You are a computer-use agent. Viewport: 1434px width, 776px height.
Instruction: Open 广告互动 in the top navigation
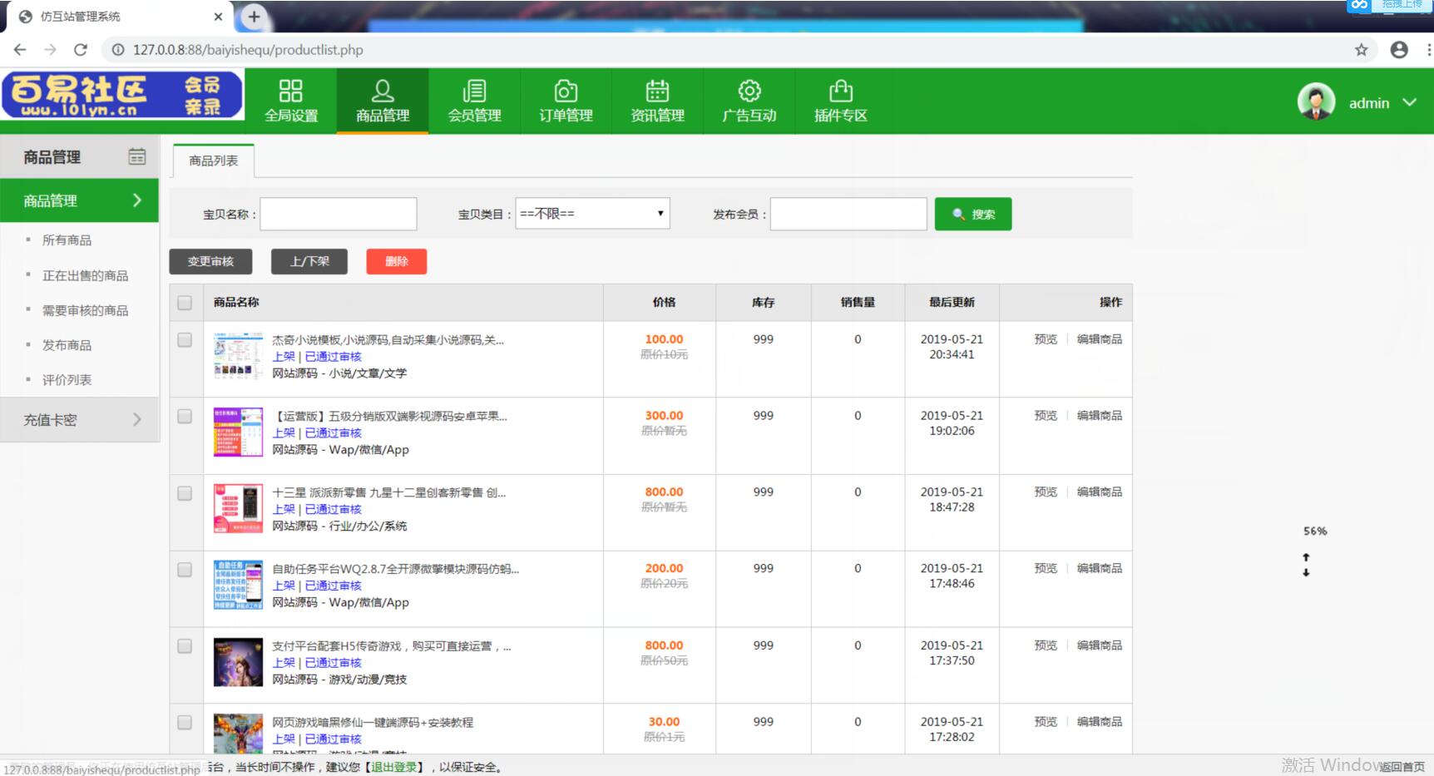tap(749, 101)
